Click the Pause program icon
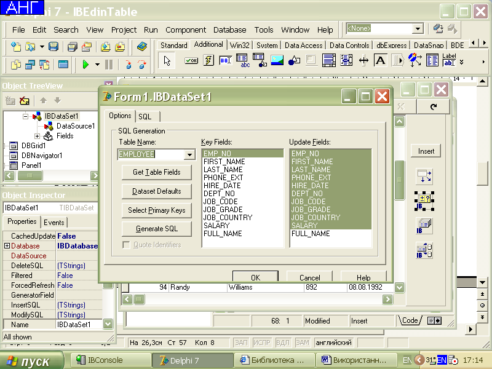Viewport: 492px width, 369px height. click(109, 65)
